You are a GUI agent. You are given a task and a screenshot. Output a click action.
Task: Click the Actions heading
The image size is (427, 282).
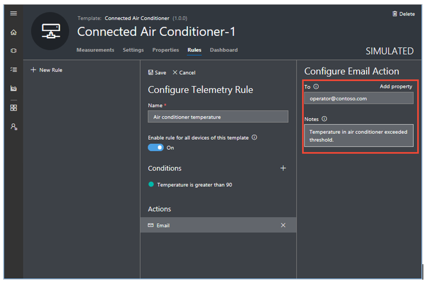tap(159, 209)
